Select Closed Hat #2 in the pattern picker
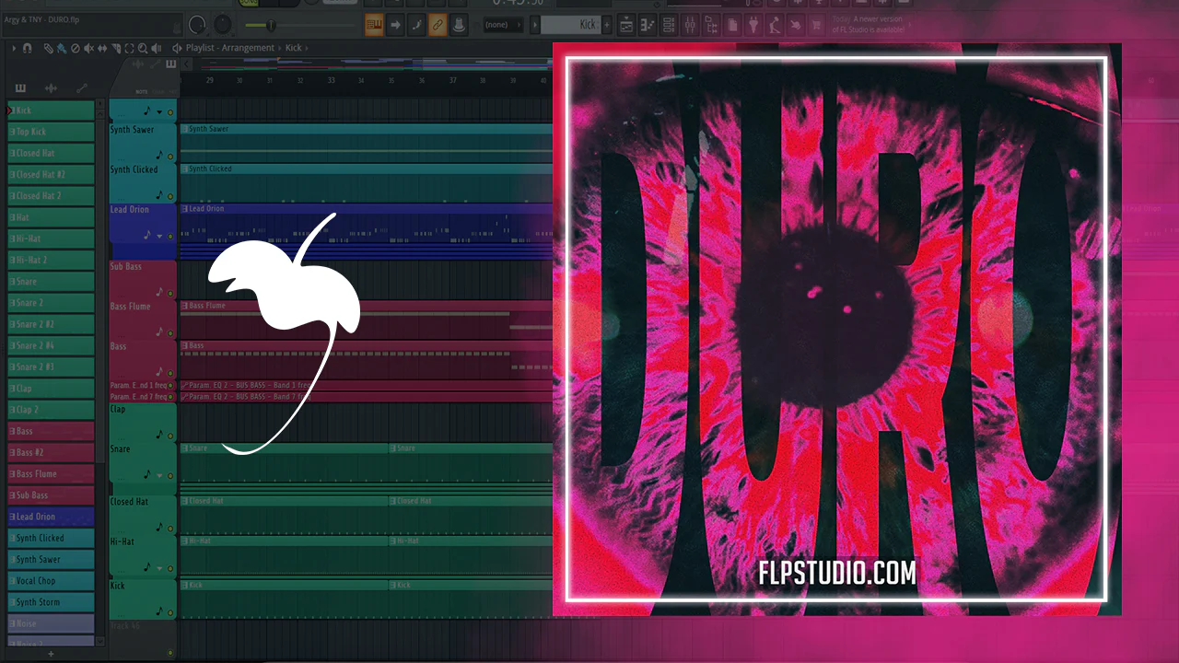 [51, 175]
